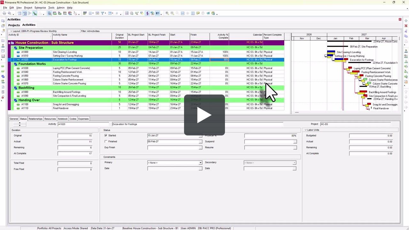Select the 'Final Handover' activity row

[x=146, y=108]
